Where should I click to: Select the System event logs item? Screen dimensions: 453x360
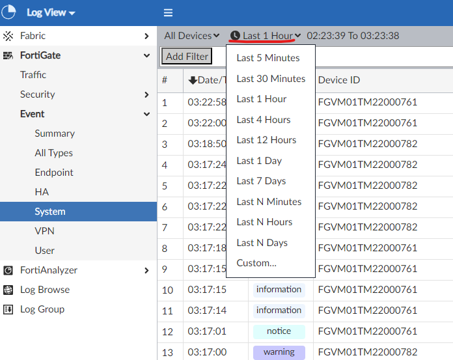pos(78,212)
